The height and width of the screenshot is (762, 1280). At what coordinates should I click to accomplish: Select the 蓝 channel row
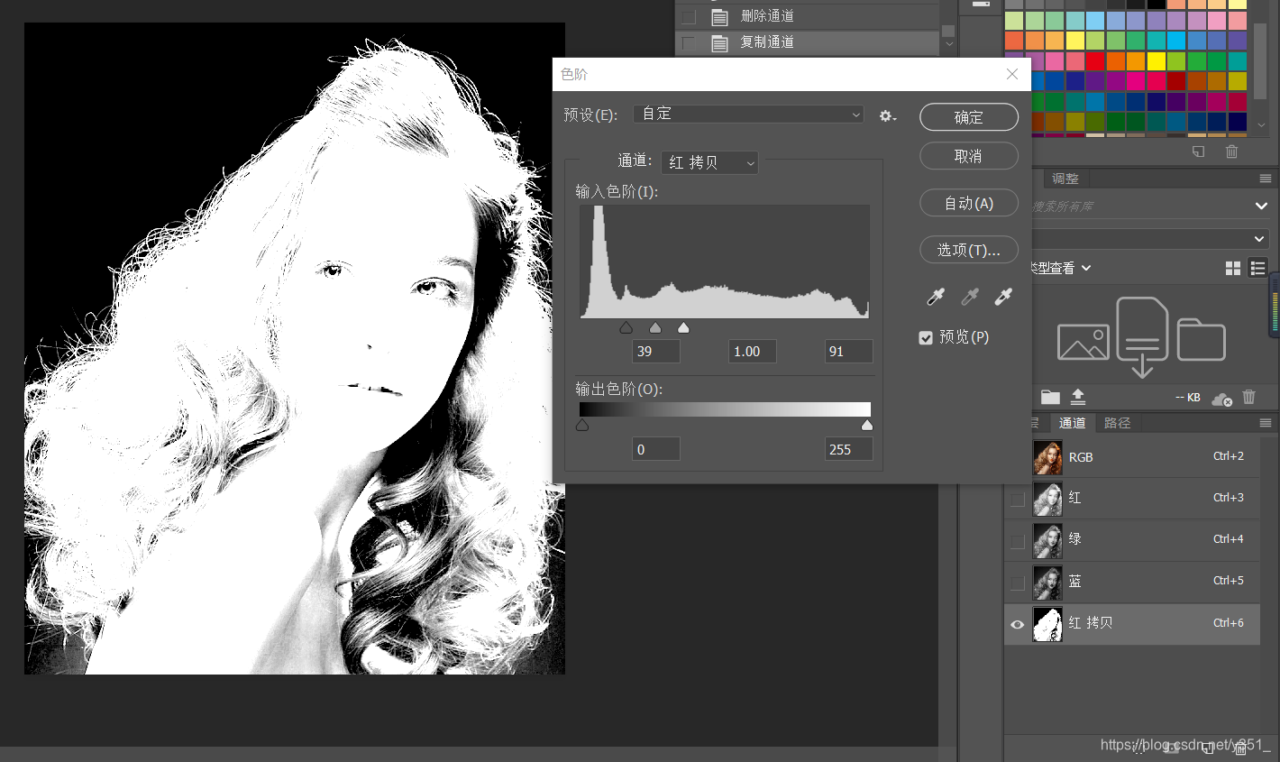click(1131, 583)
